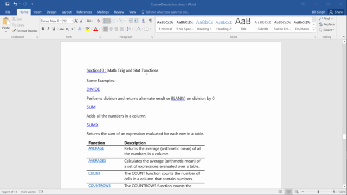Apply the Normal style
This screenshot has width=347, height=195.
[x=165, y=25]
